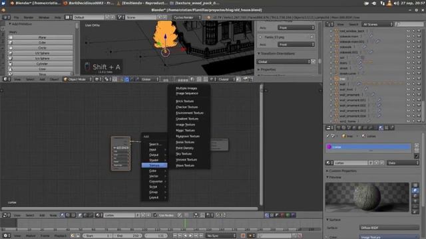Click the red auto-keyframe record button
The height and width of the screenshot is (239, 426).
coord(243,236)
